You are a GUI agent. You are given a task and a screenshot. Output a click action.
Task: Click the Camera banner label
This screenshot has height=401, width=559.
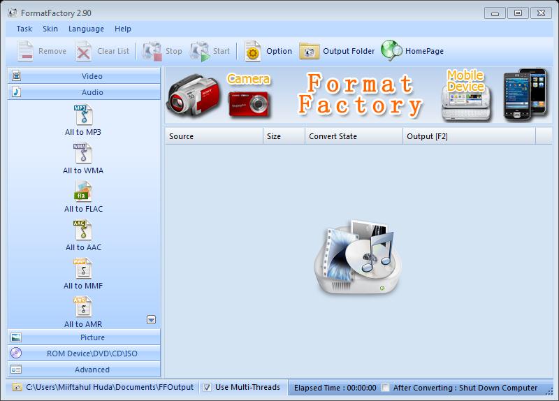pyautogui.click(x=249, y=79)
